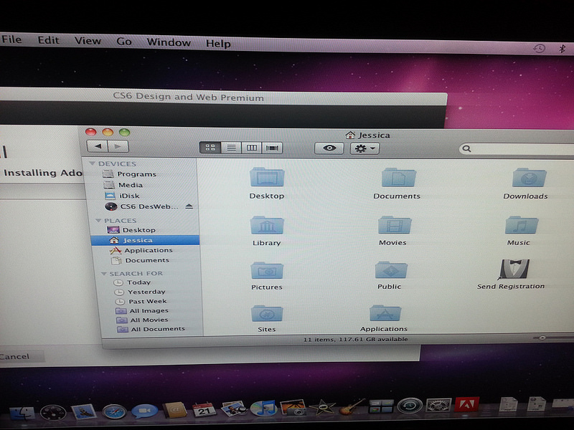This screenshot has width=574, height=430.
Task: Open the Documents folder icon in Finder content
Action: pos(398,177)
